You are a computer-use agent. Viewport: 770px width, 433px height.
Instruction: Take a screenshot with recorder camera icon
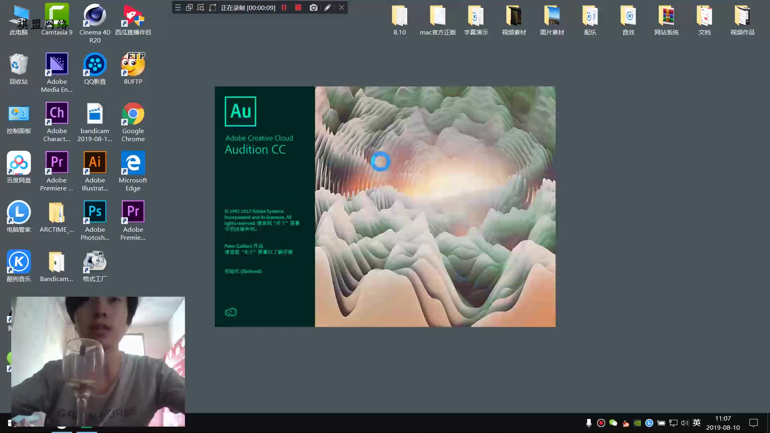coord(314,7)
